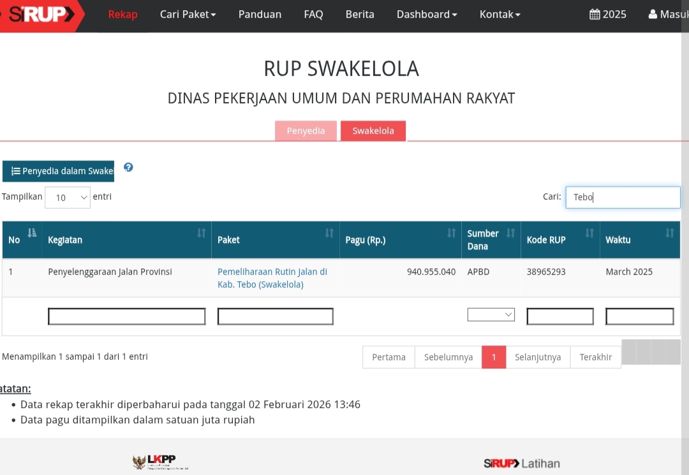
Task: Click the Cari search field
Action: tap(623, 197)
